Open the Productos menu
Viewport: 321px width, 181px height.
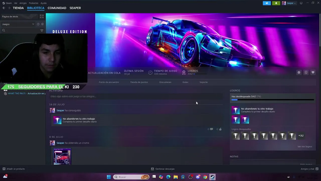(x=34, y=3)
